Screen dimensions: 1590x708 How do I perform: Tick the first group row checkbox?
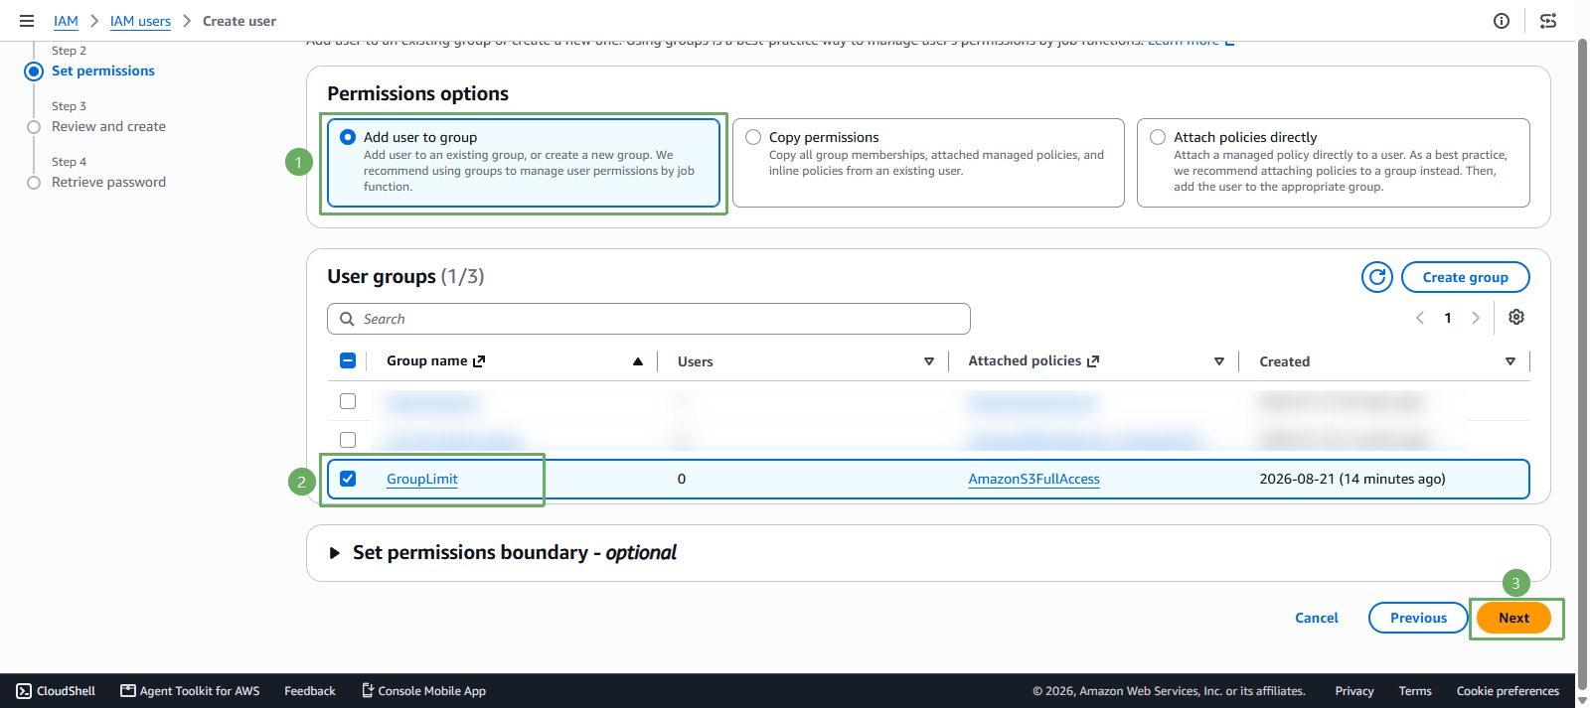click(x=348, y=401)
